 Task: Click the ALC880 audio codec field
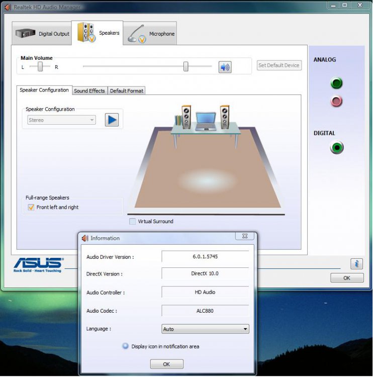tap(205, 311)
